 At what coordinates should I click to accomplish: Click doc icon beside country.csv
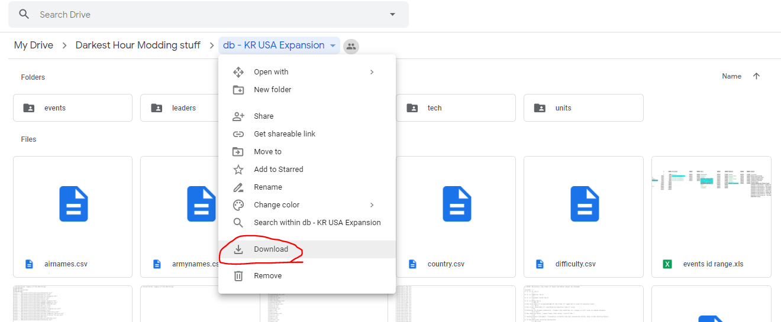pyautogui.click(x=412, y=264)
